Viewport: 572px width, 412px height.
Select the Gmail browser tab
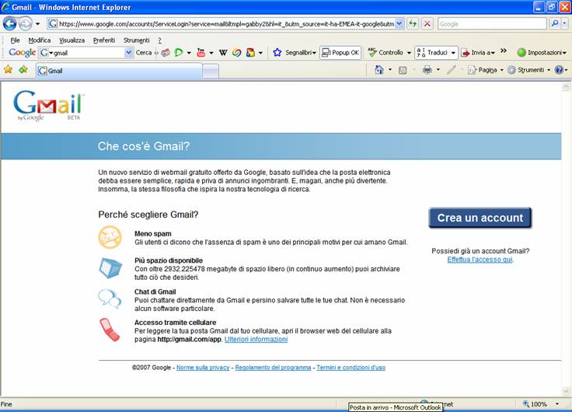[x=119, y=71]
